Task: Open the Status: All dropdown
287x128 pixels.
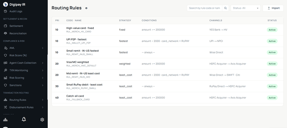Action: tap(246, 8)
